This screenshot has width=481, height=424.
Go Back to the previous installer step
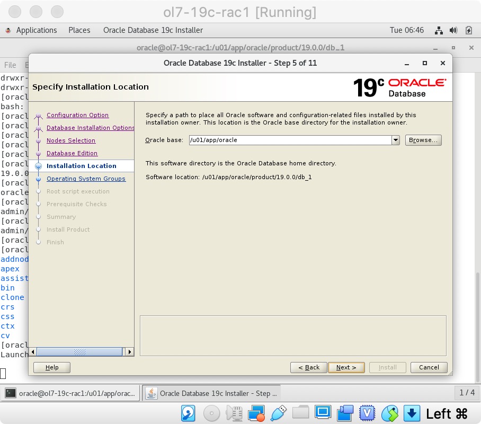pyautogui.click(x=309, y=367)
